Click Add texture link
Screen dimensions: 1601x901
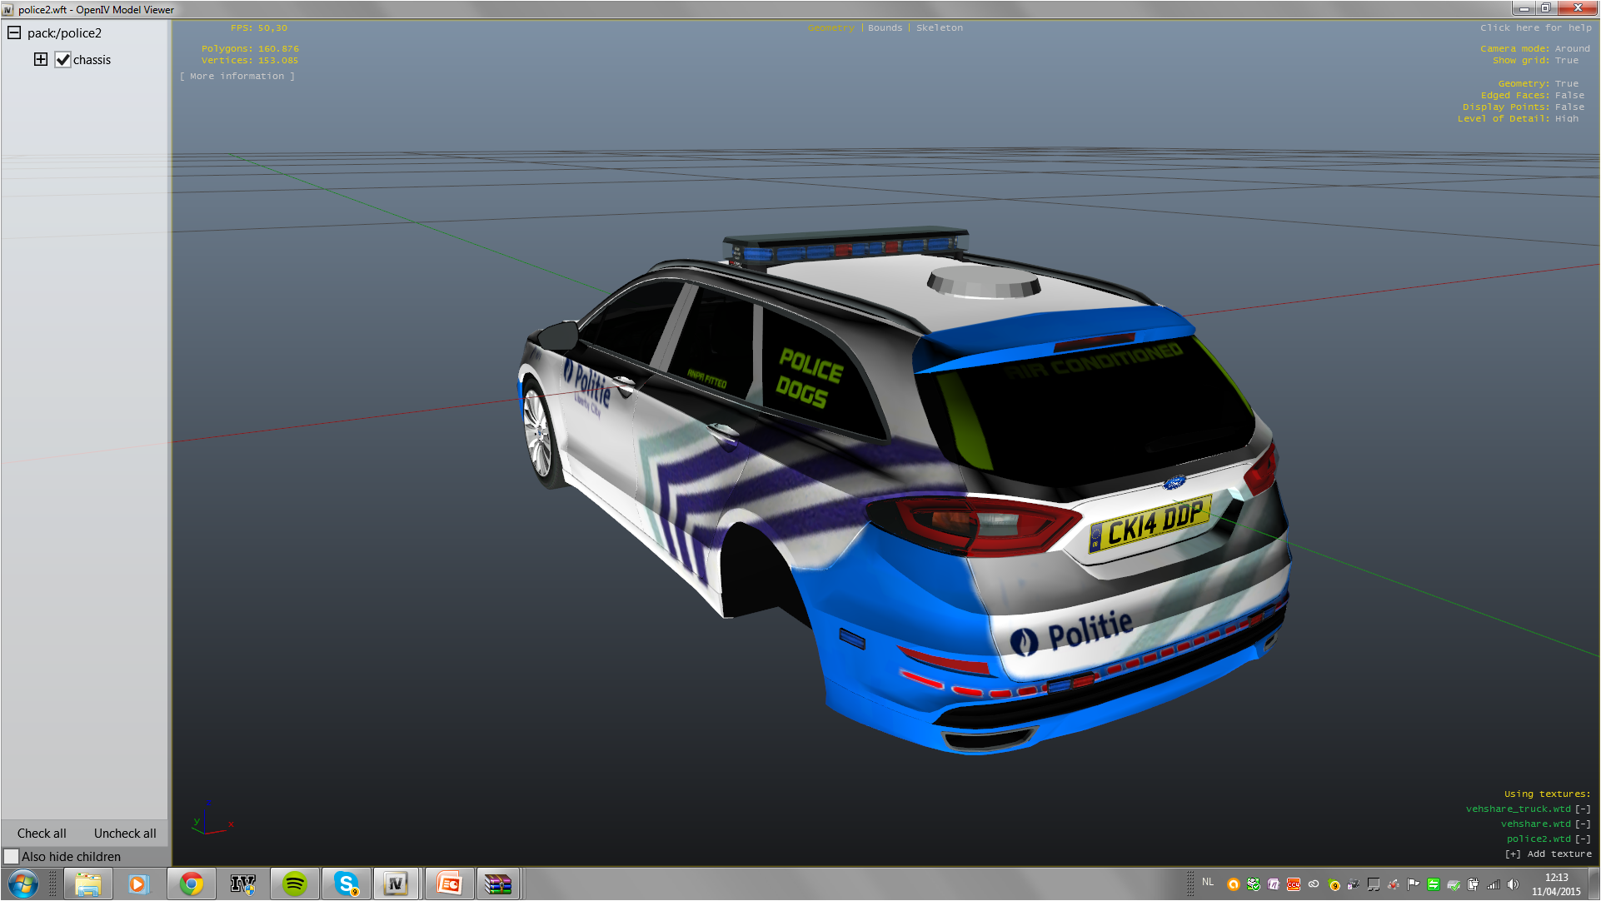[x=1548, y=854]
